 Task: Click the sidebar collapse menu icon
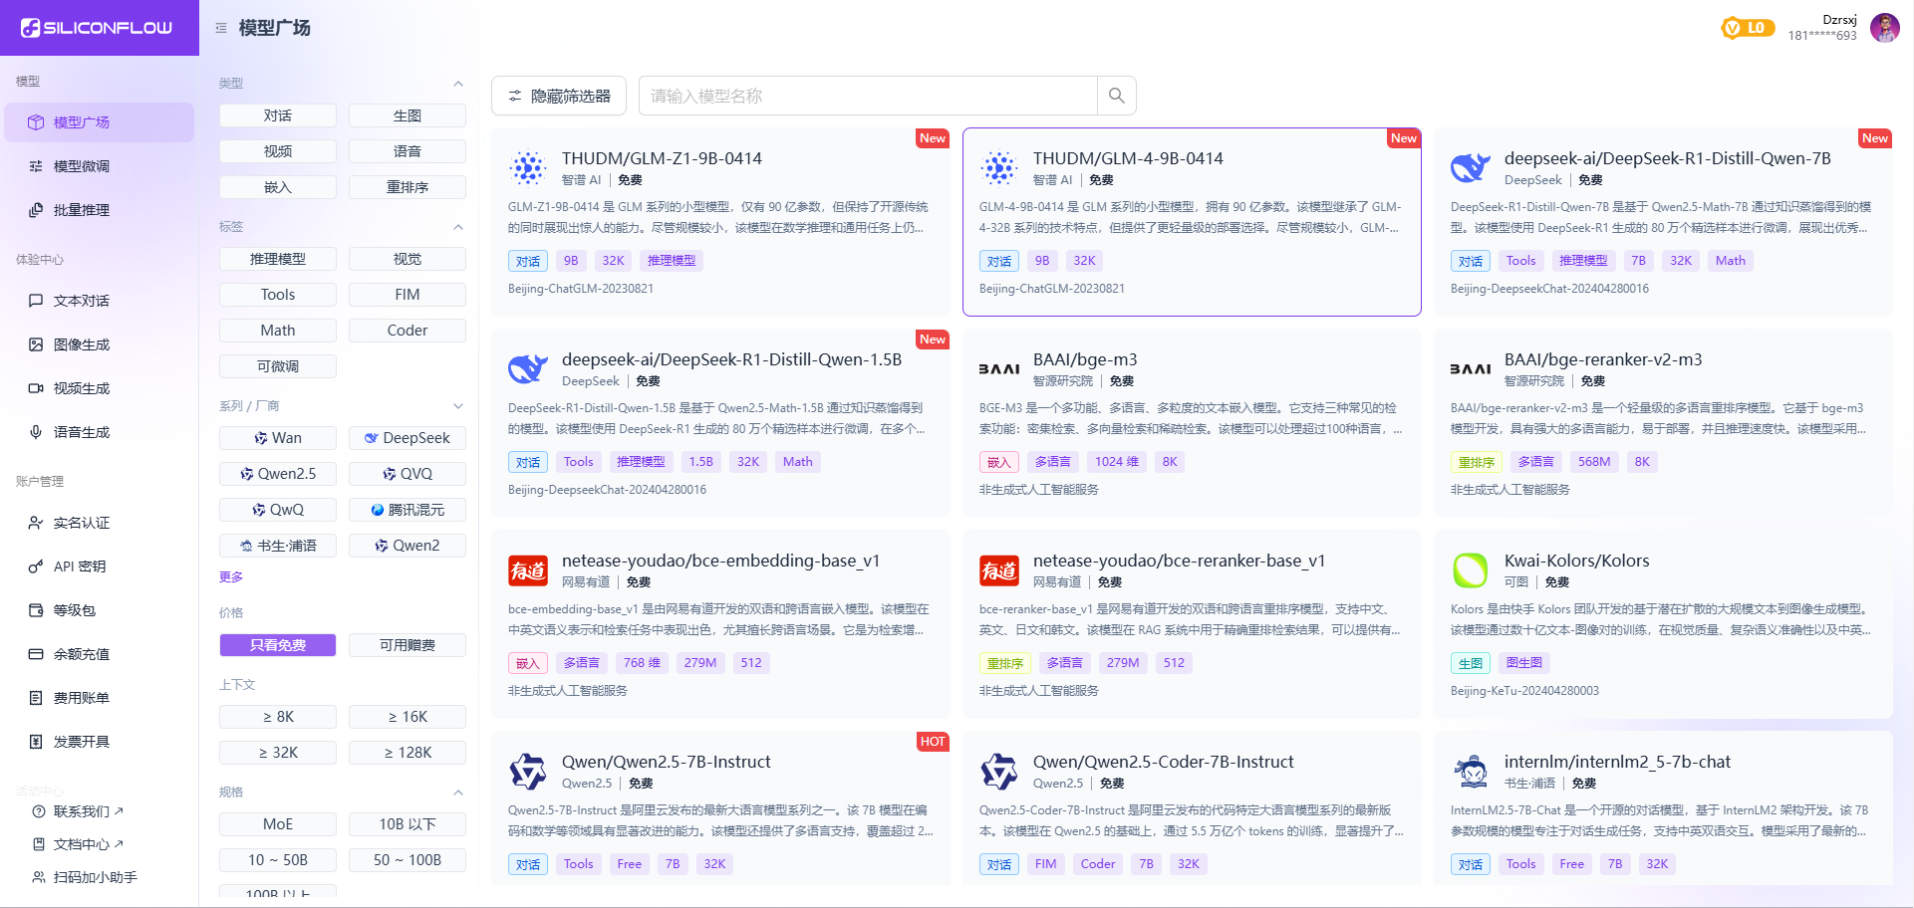click(221, 28)
